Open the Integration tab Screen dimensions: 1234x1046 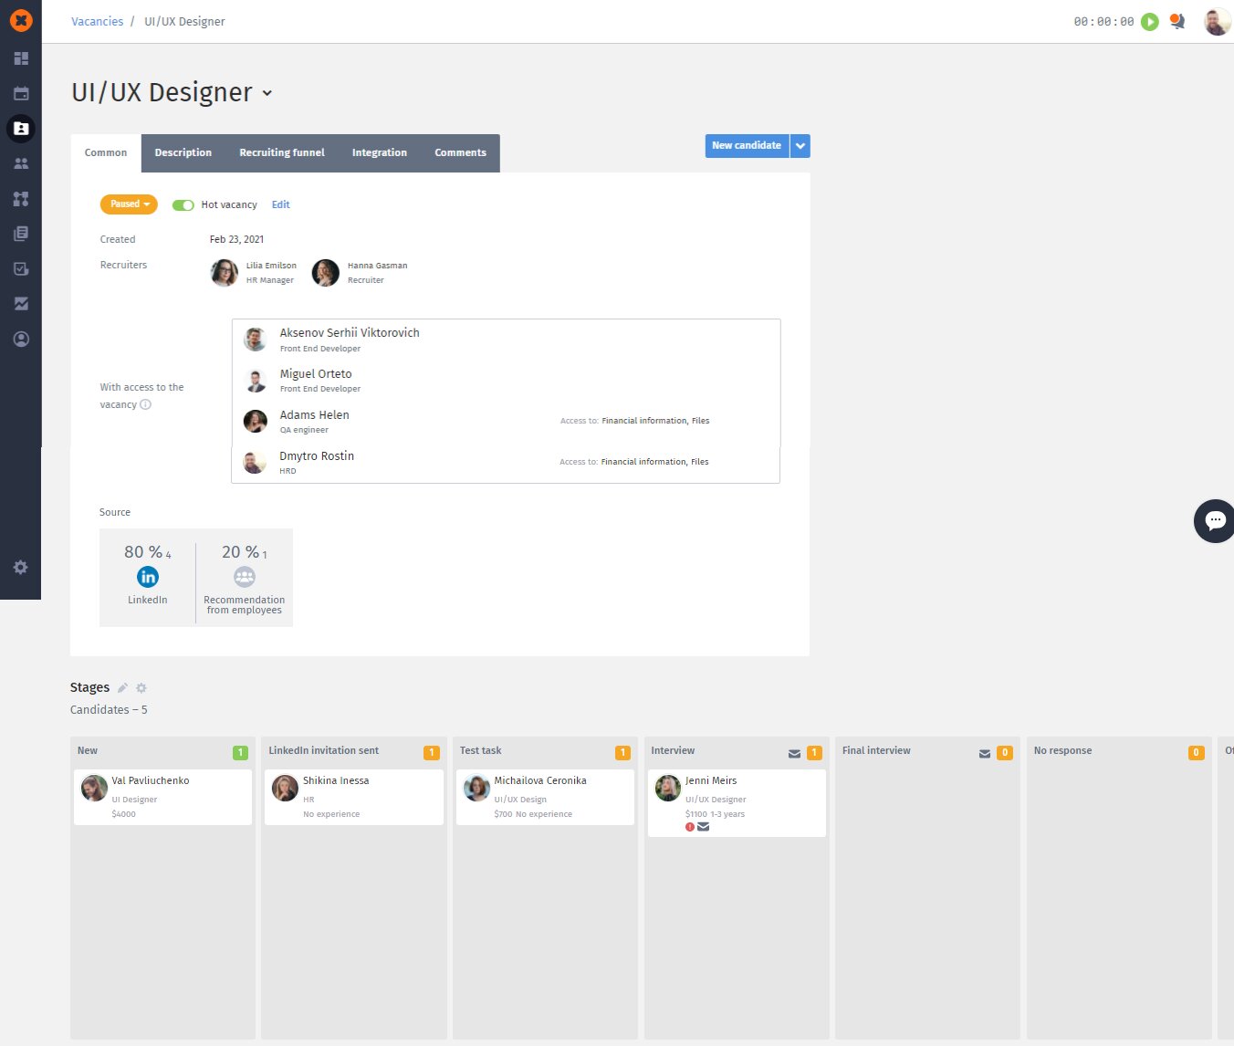tap(379, 153)
